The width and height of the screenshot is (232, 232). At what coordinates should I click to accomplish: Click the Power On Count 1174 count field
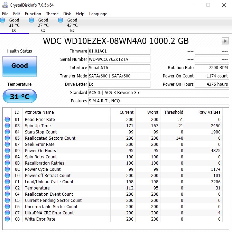[212, 76]
